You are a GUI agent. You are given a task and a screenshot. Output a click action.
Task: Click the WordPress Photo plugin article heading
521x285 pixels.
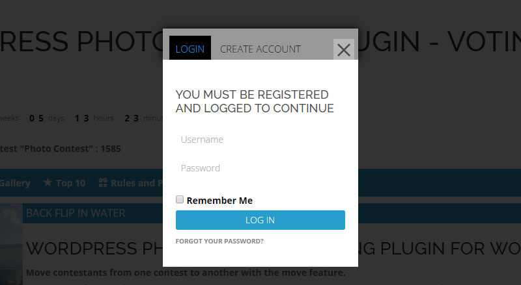pos(91,249)
